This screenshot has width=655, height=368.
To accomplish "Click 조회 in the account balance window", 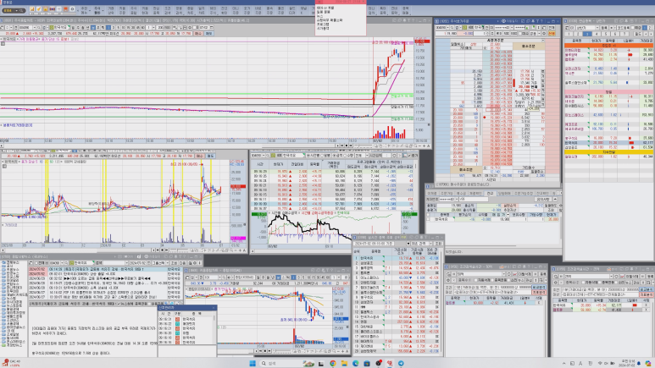I will (x=551, y=210).
